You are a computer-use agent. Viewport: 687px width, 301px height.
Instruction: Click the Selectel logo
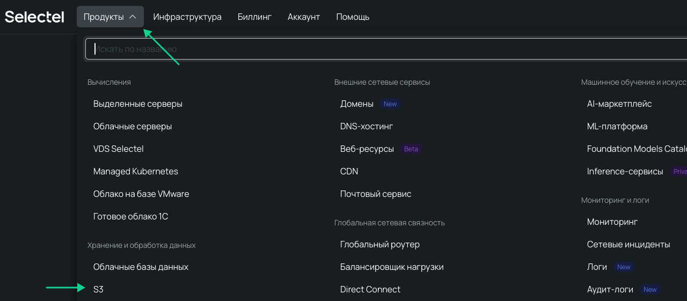[x=34, y=17]
